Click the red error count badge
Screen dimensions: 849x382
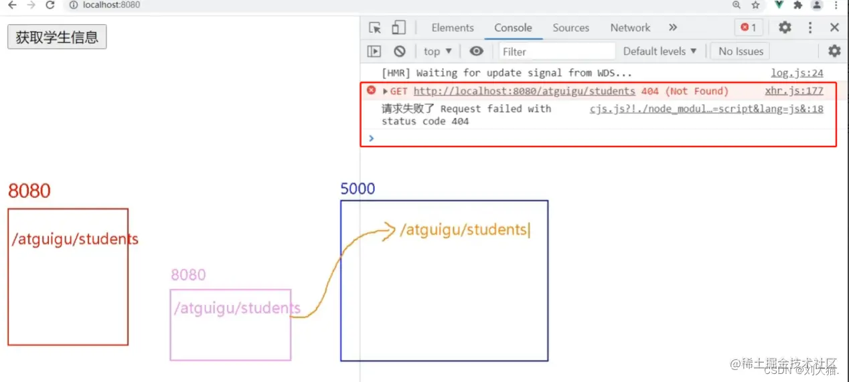pyautogui.click(x=749, y=27)
